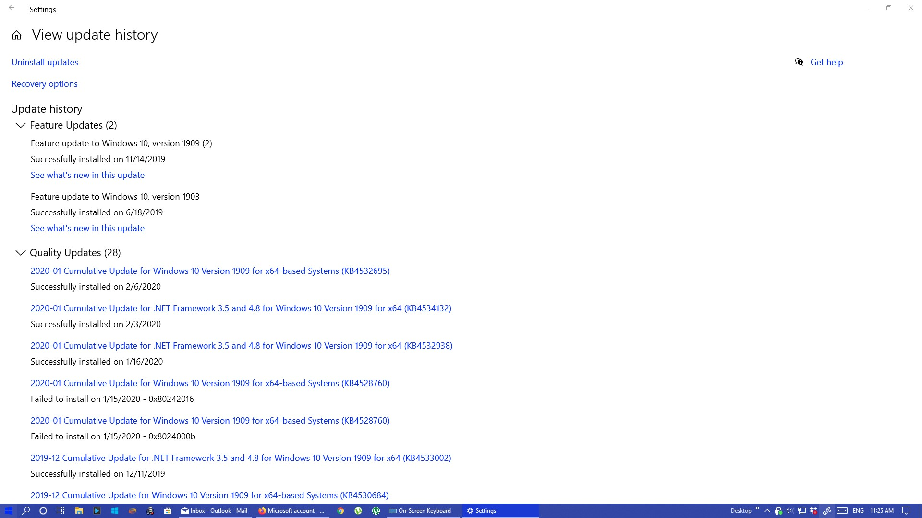Screen dimensions: 922x518
Task: Open taskbar search magnifier
Action: tap(26, 511)
